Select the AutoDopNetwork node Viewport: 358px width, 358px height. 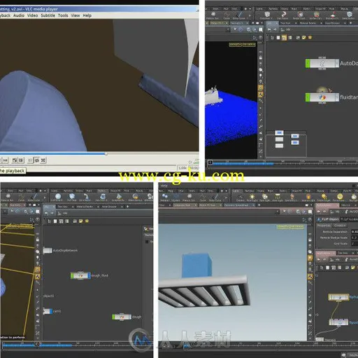pyautogui.click(x=48, y=251)
